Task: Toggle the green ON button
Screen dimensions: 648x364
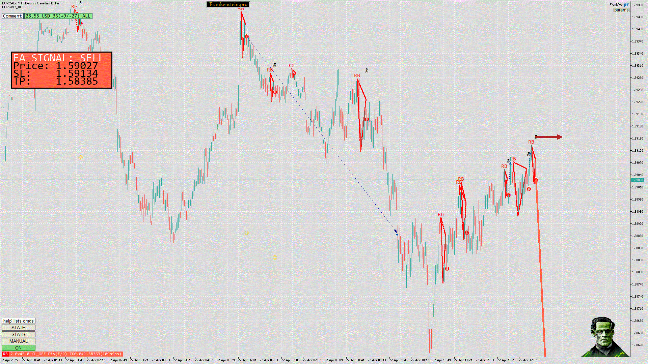Action: pos(18,348)
